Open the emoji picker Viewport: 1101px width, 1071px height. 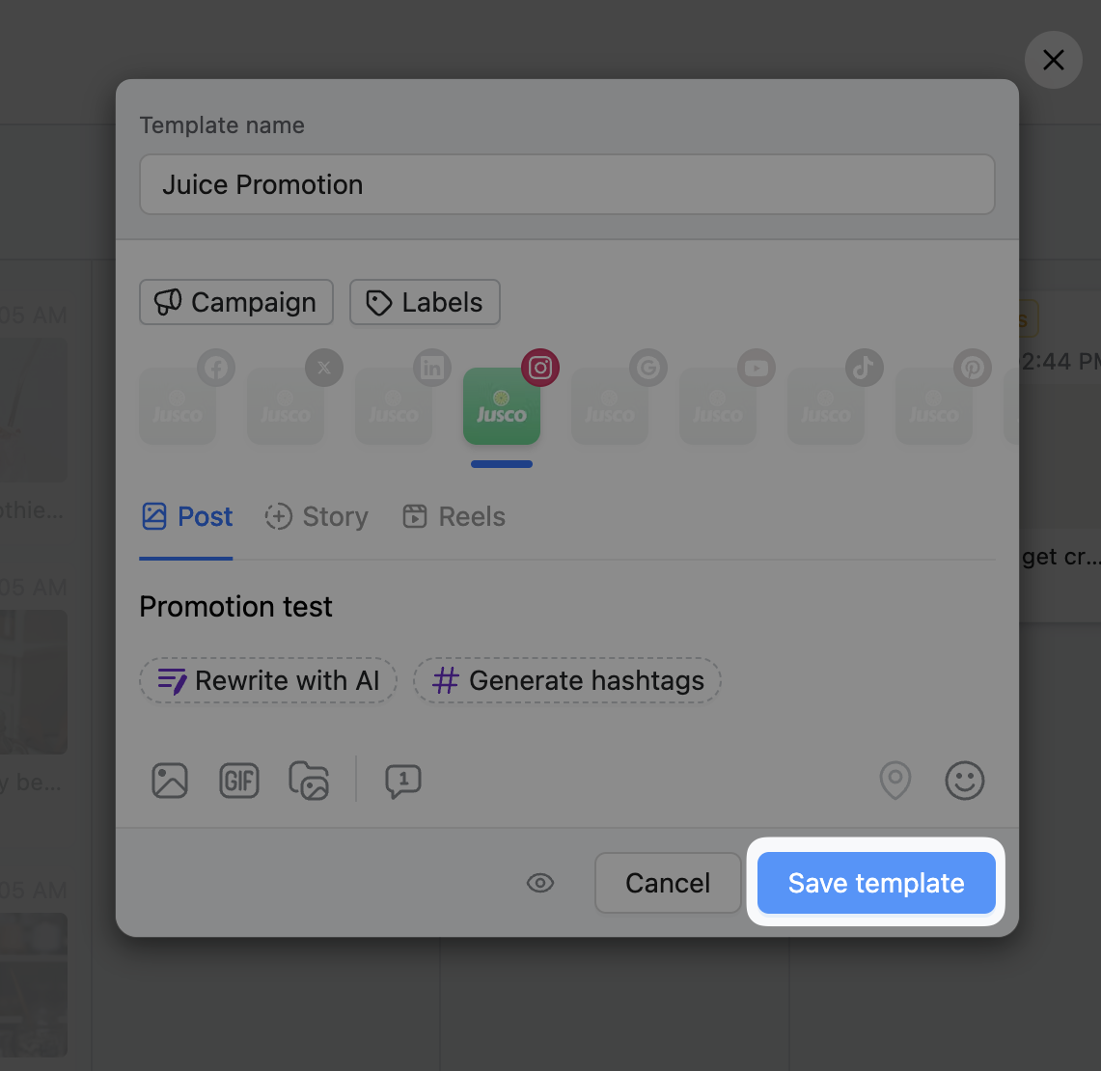pyautogui.click(x=965, y=781)
